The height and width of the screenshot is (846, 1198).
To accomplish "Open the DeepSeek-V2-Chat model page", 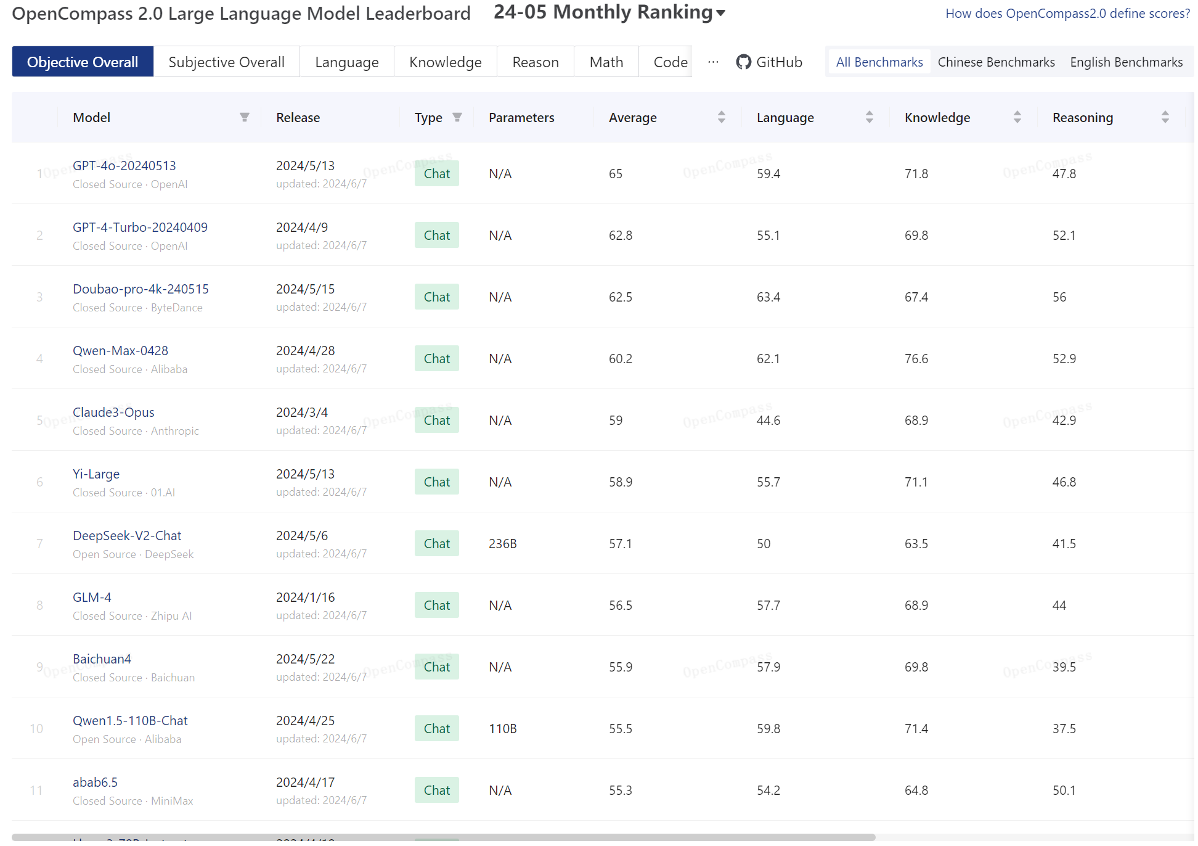I will tap(127, 535).
